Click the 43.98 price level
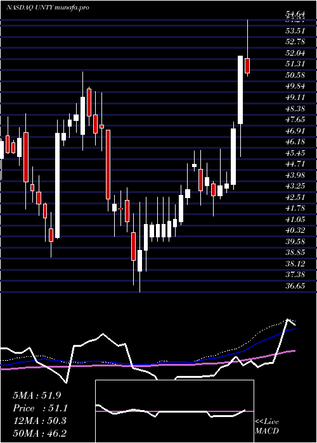This screenshot has width=317, height=443. [295, 175]
